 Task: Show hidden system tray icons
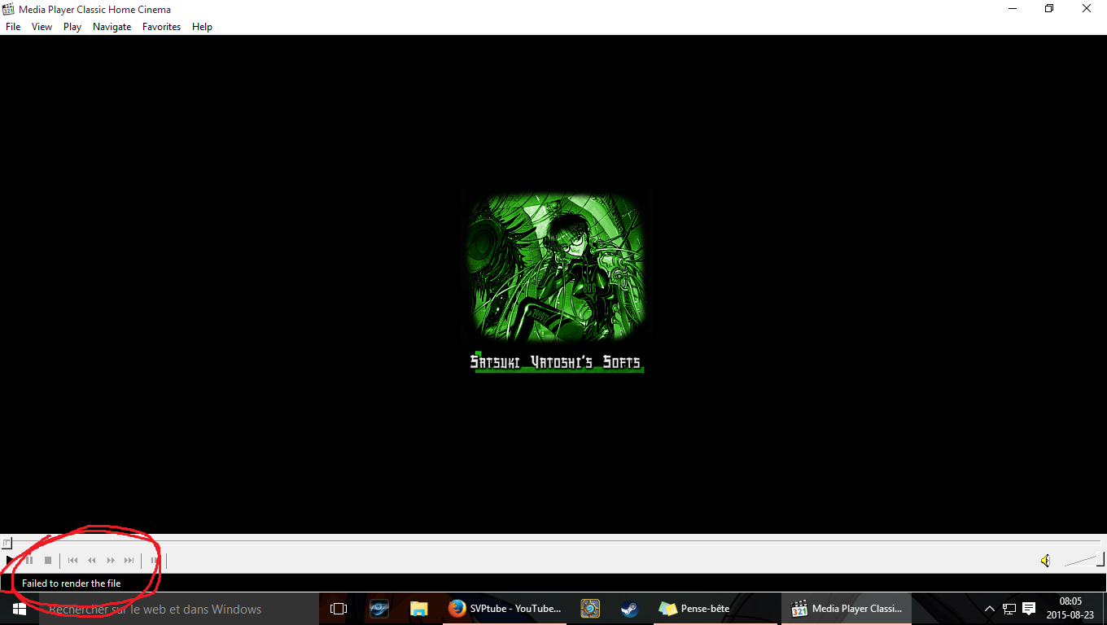pyautogui.click(x=990, y=609)
